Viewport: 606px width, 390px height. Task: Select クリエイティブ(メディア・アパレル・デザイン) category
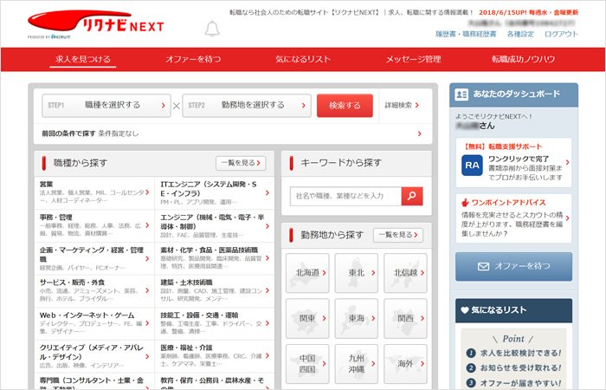[94, 356]
